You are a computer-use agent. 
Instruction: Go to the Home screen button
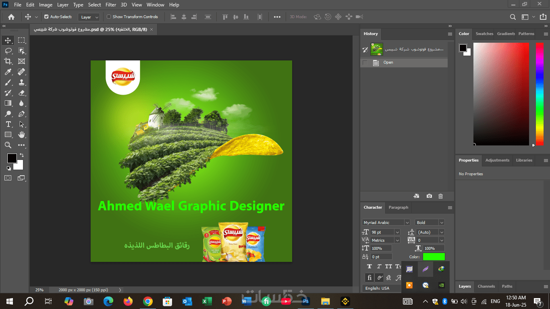click(11, 17)
